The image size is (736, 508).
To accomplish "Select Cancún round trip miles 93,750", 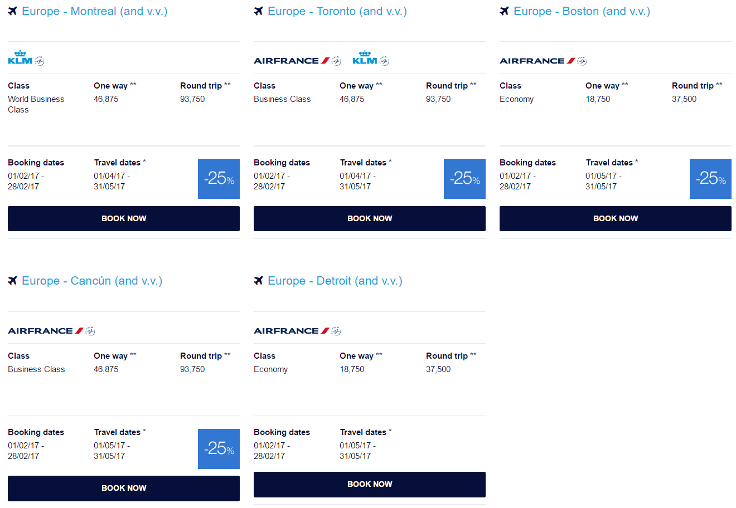I will [192, 369].
